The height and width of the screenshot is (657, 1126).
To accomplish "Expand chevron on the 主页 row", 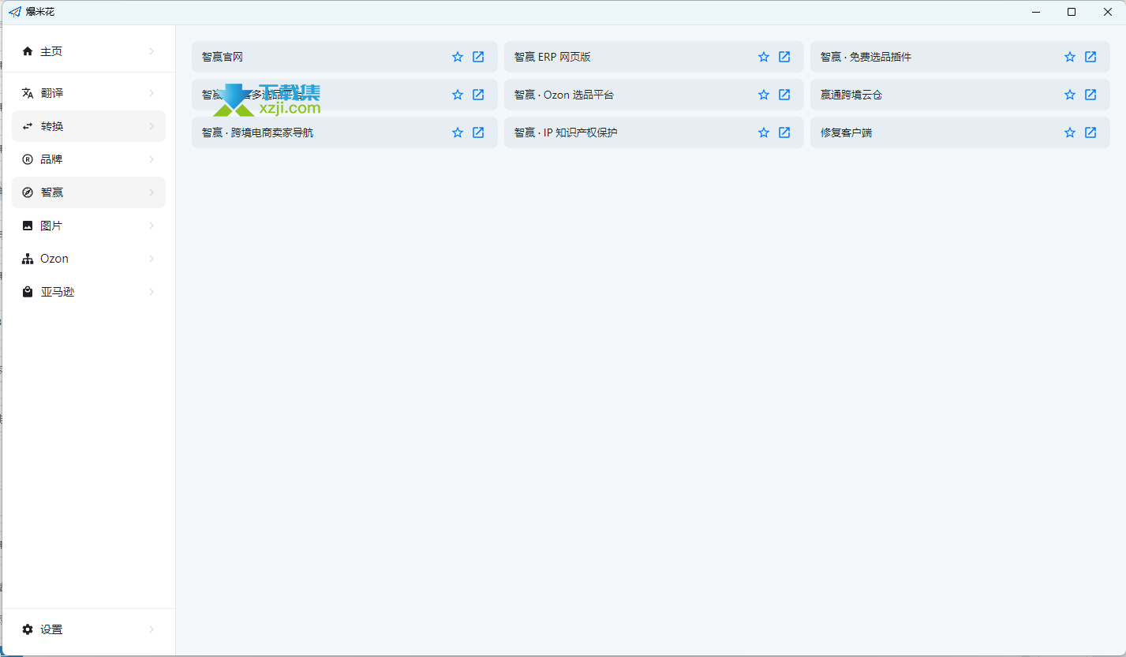I will click(152, 51).
